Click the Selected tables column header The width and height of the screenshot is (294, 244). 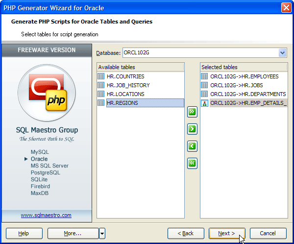tap(244, 67)
